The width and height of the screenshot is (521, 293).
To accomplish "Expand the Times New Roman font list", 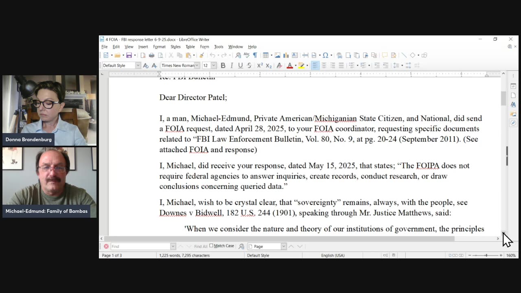I will click(x=197, y=66).
